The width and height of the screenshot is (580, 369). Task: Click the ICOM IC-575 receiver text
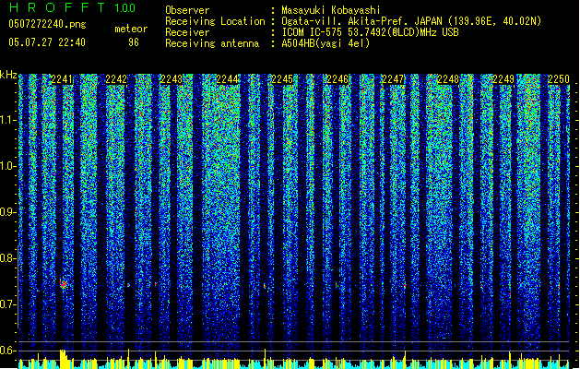click(370, 32)
